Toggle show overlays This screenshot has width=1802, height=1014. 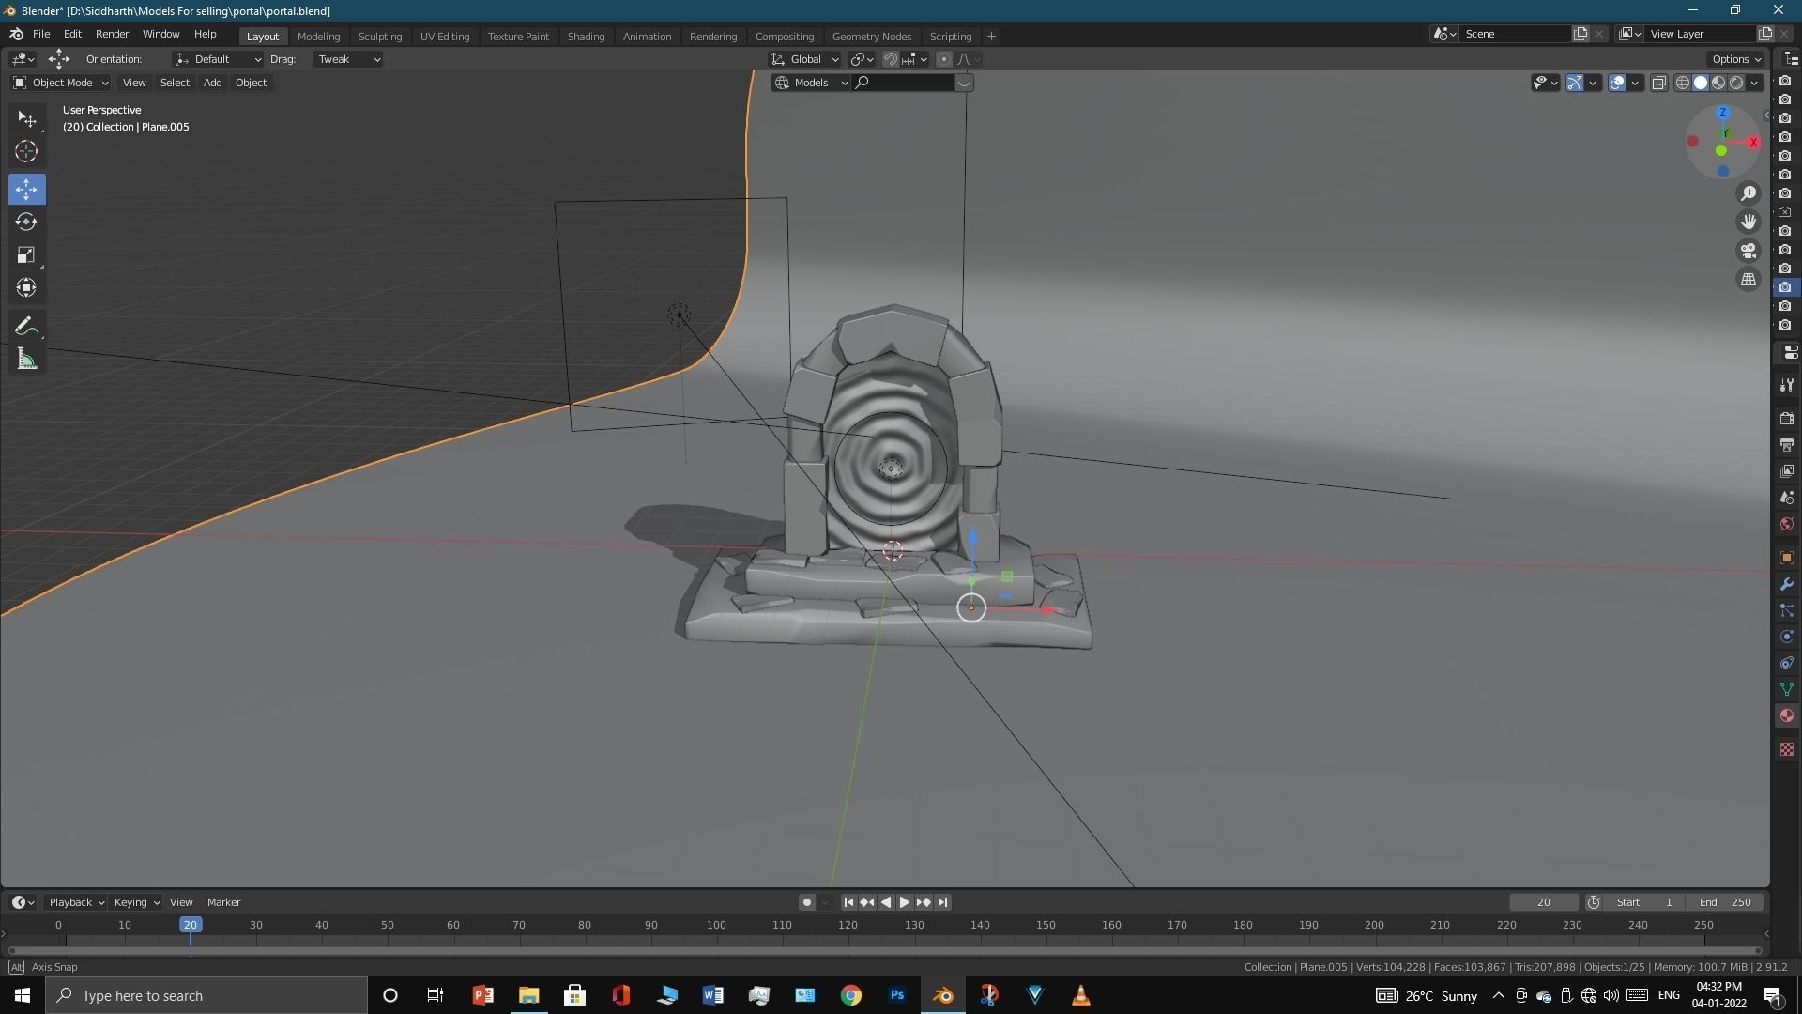[1617, 83]
